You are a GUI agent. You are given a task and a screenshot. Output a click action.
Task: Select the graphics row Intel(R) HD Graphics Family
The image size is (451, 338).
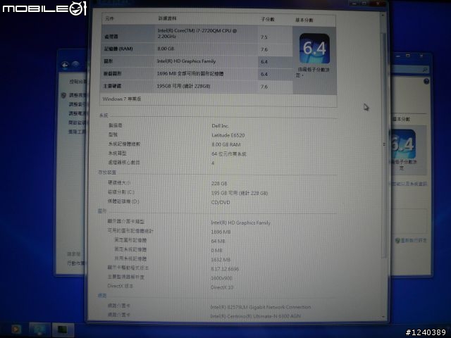pyautogui.click(x=197, y=61)
